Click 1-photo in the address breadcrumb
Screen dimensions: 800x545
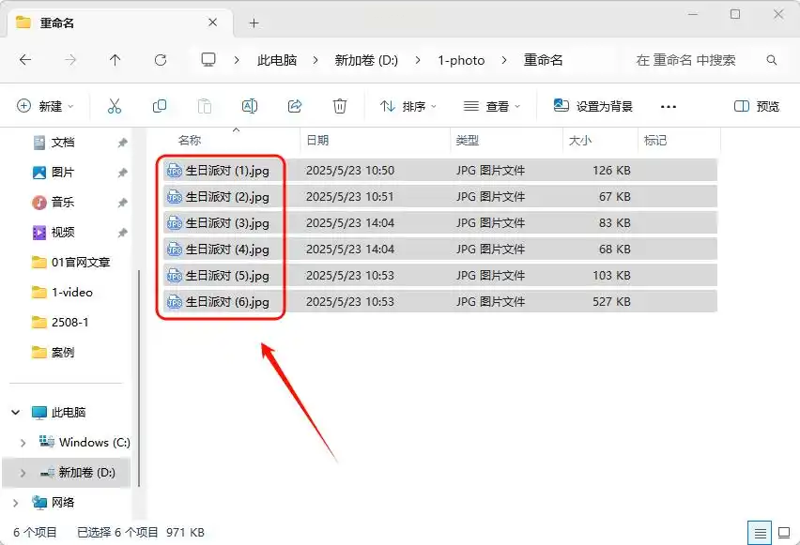click(461, 60)
